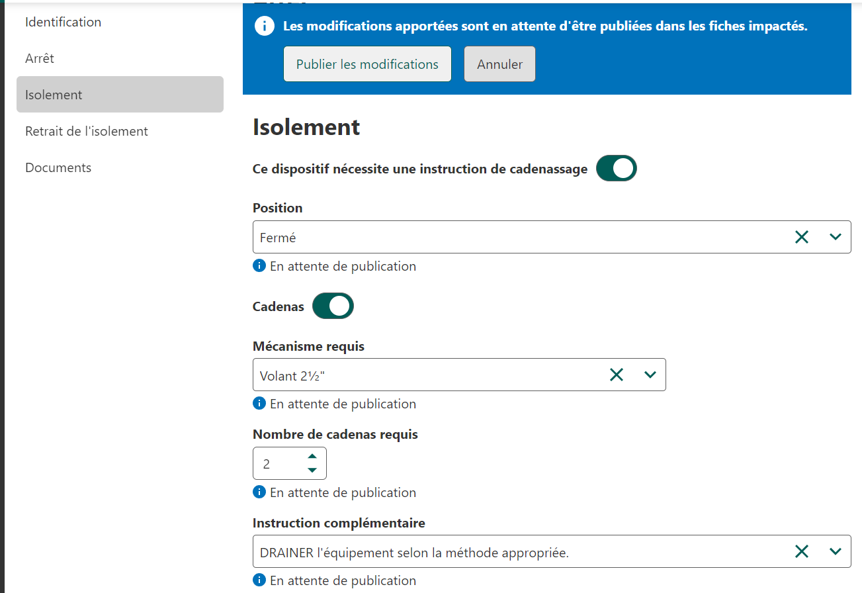
Task: Toggle the cadenassage instruction switch
Action: (616, 169)
